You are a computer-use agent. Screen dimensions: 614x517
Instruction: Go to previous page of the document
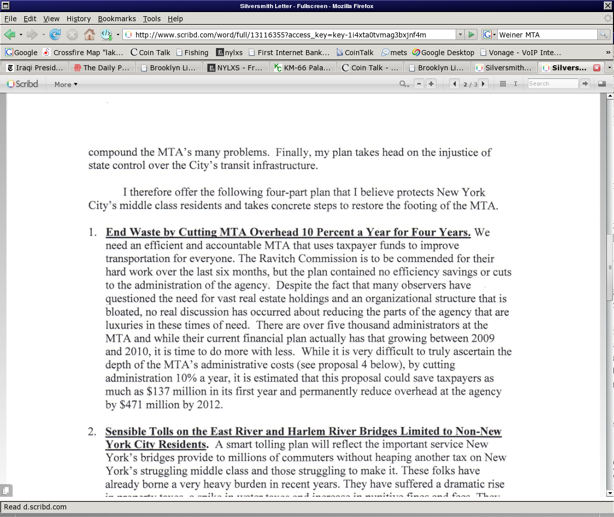coord(455,84)
